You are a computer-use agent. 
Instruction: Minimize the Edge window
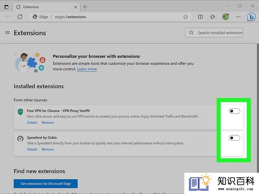click(x=227, y=6)
